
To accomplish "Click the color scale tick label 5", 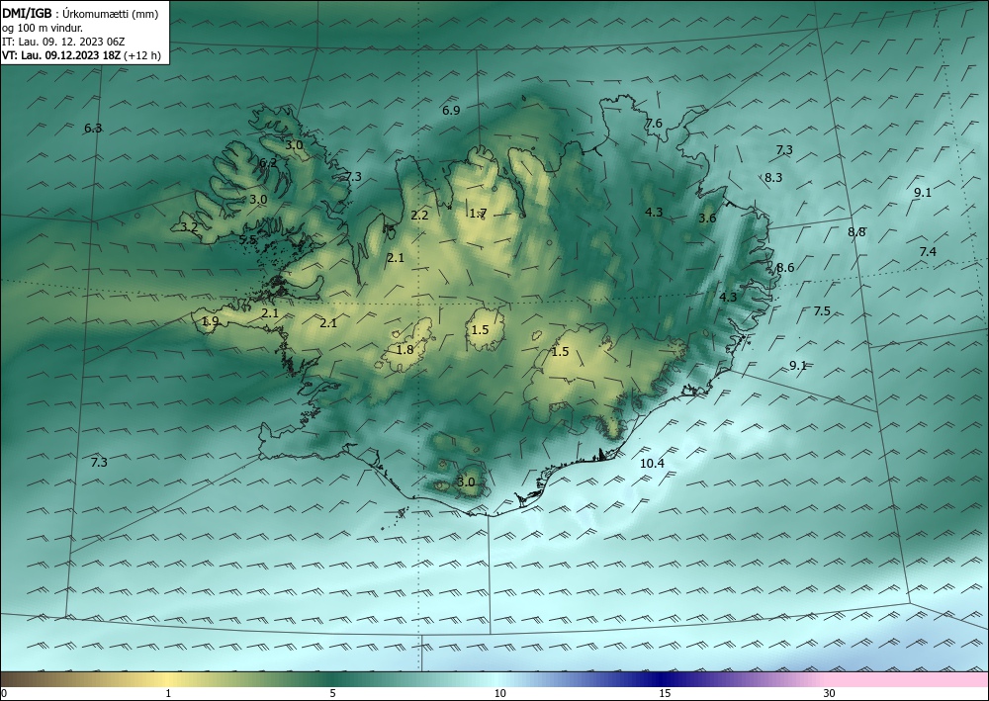I will [x=332, y=694].
